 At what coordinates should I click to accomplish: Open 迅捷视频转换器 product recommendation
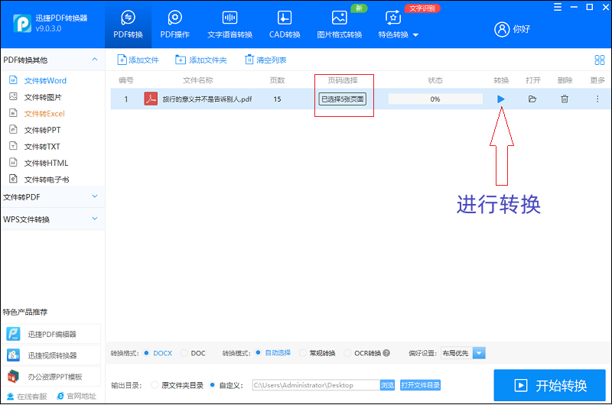tap(51, 355)
